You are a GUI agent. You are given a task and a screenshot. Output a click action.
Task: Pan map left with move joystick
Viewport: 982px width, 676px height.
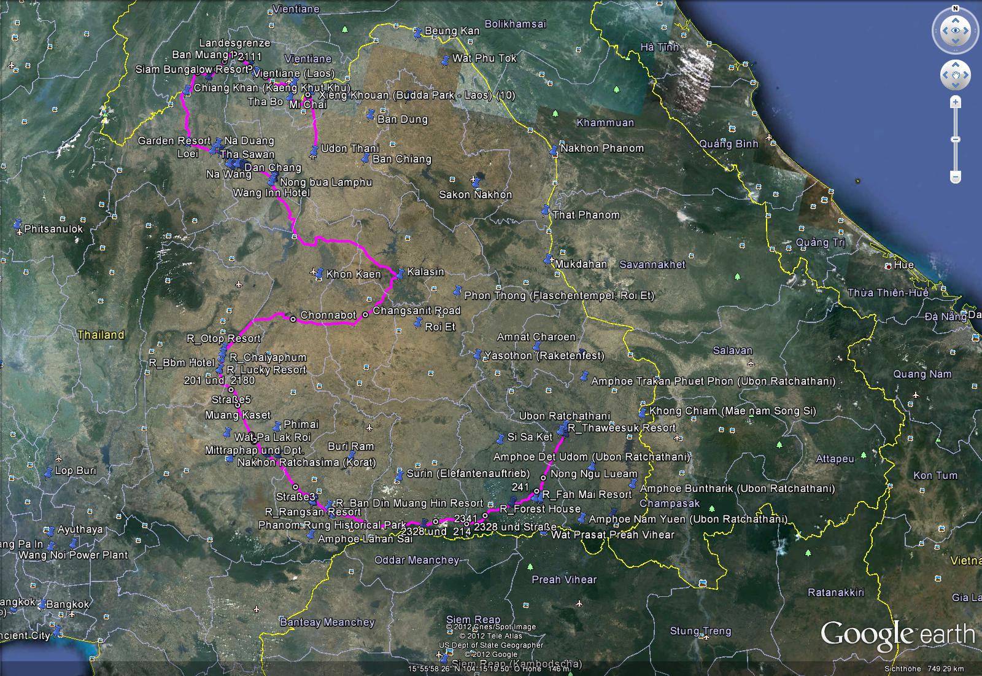pyautogui.click(x=946, y=75)
